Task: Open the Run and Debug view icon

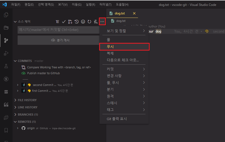Action: [x=6, y=53]
